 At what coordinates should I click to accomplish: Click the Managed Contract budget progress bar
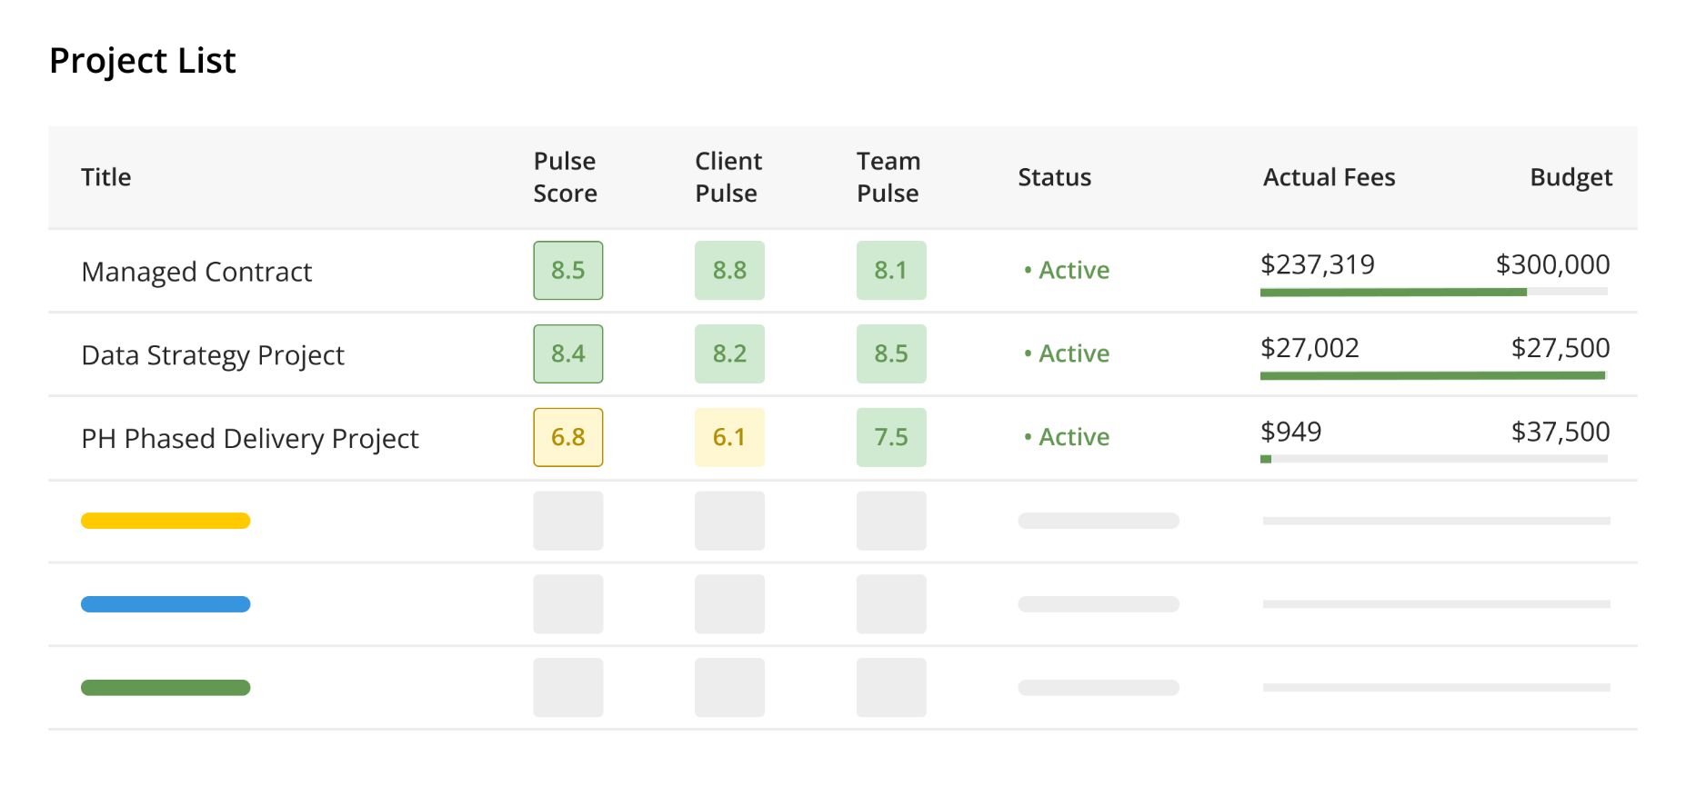coord(1434,293)
